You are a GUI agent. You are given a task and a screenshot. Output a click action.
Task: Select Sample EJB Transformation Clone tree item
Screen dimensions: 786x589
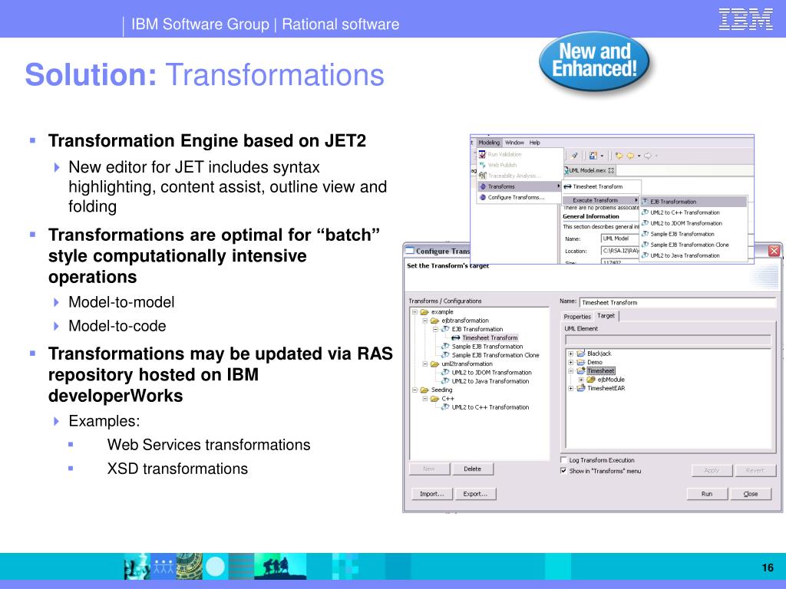click(495, 355)
